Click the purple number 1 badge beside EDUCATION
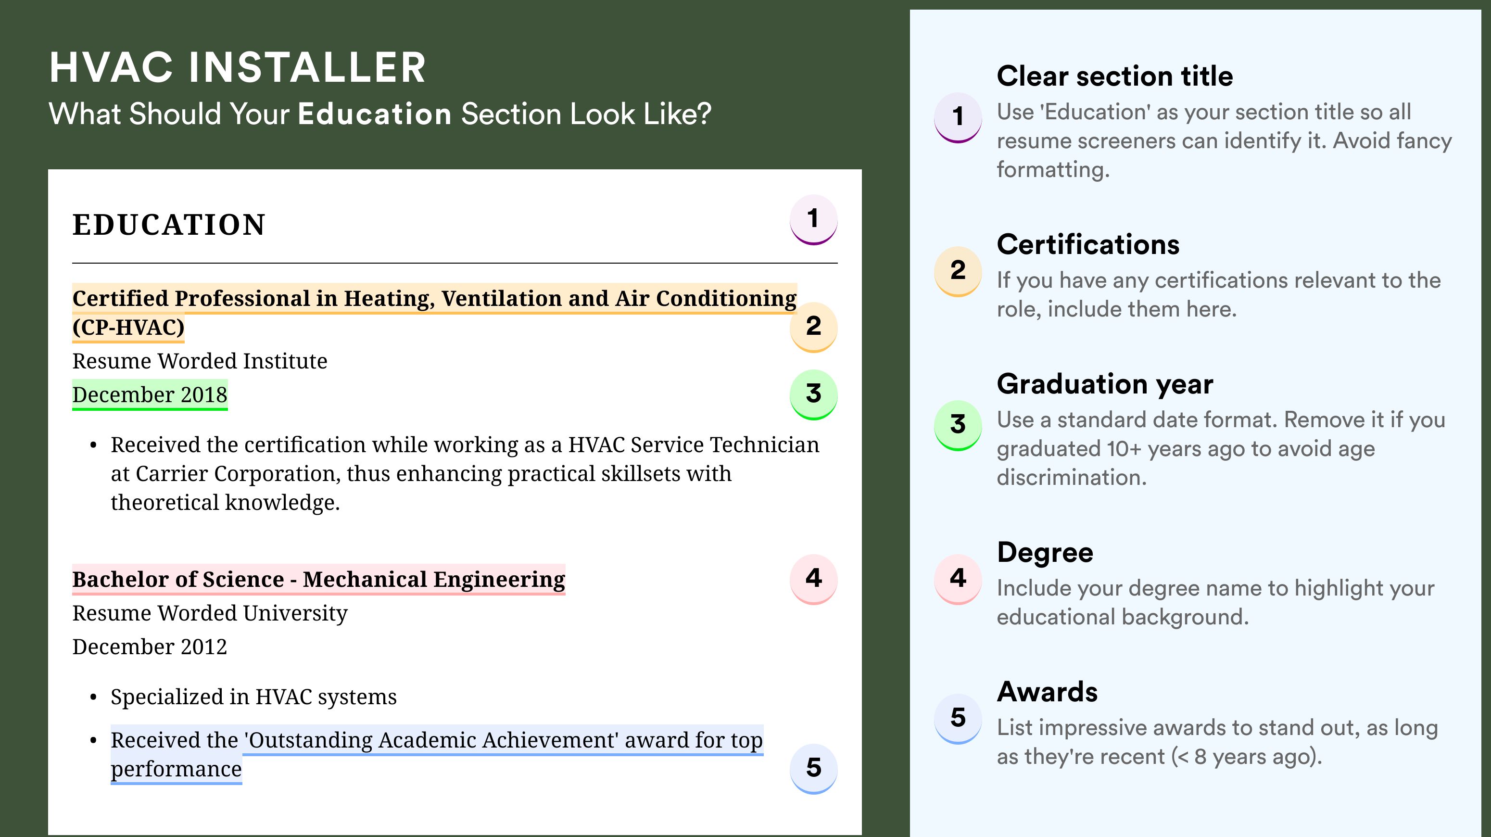Screen dimensions: 1491x837 (813, 220)
